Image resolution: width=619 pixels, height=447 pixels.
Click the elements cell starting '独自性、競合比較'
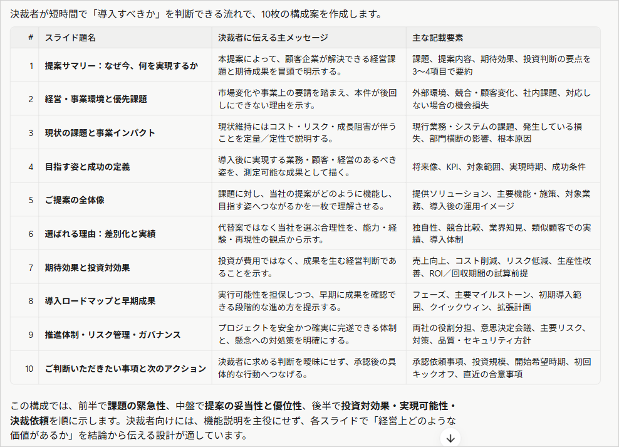(x=502, y=233)
